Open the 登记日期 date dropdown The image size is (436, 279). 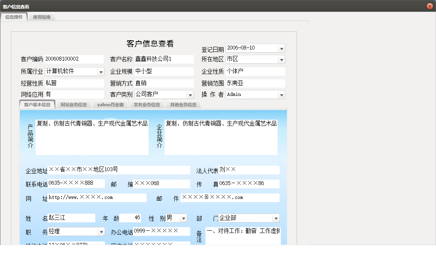pyautogui.click(x=282, y=48)
